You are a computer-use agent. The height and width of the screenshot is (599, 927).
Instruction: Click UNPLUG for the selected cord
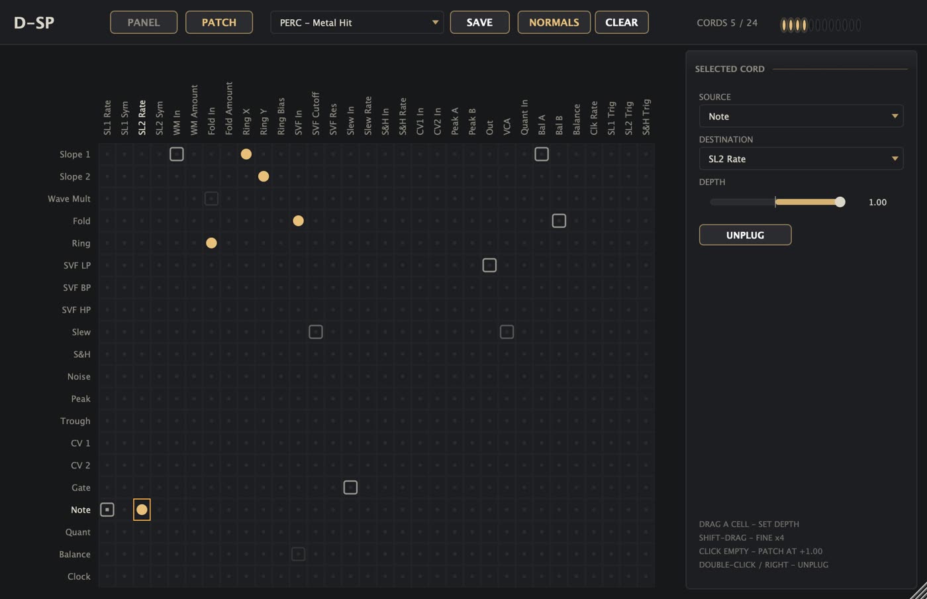click(x=745, y=235)
